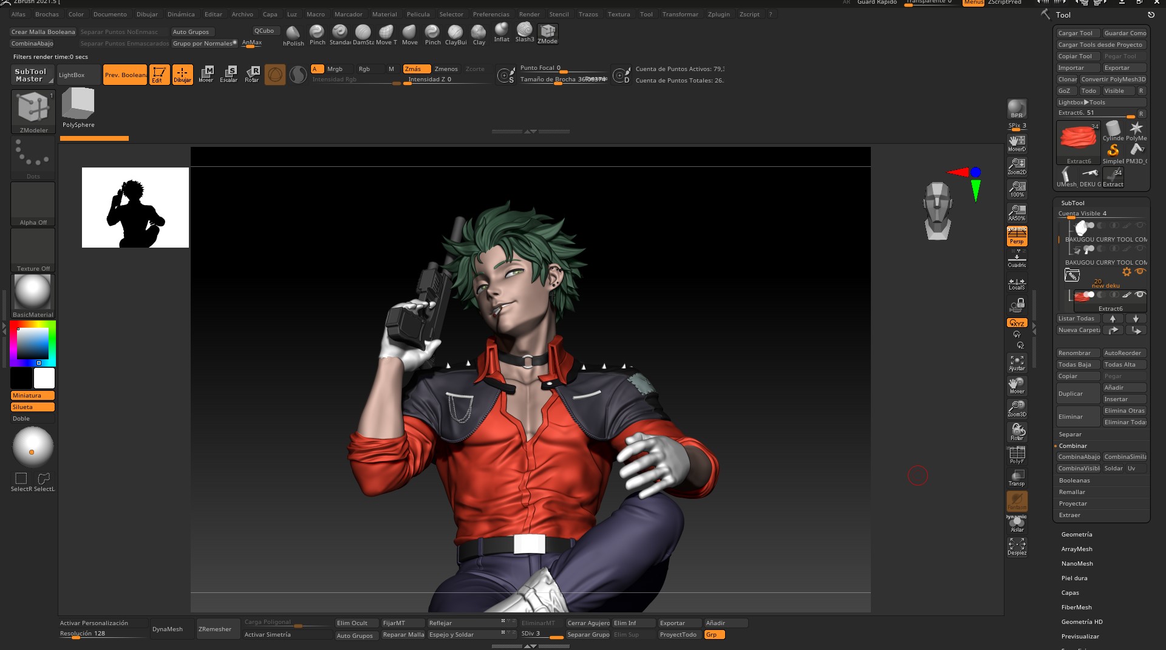Expand the Geometría palette section
Screen dimensions: 1166x650
click(x=1077, y=535)
